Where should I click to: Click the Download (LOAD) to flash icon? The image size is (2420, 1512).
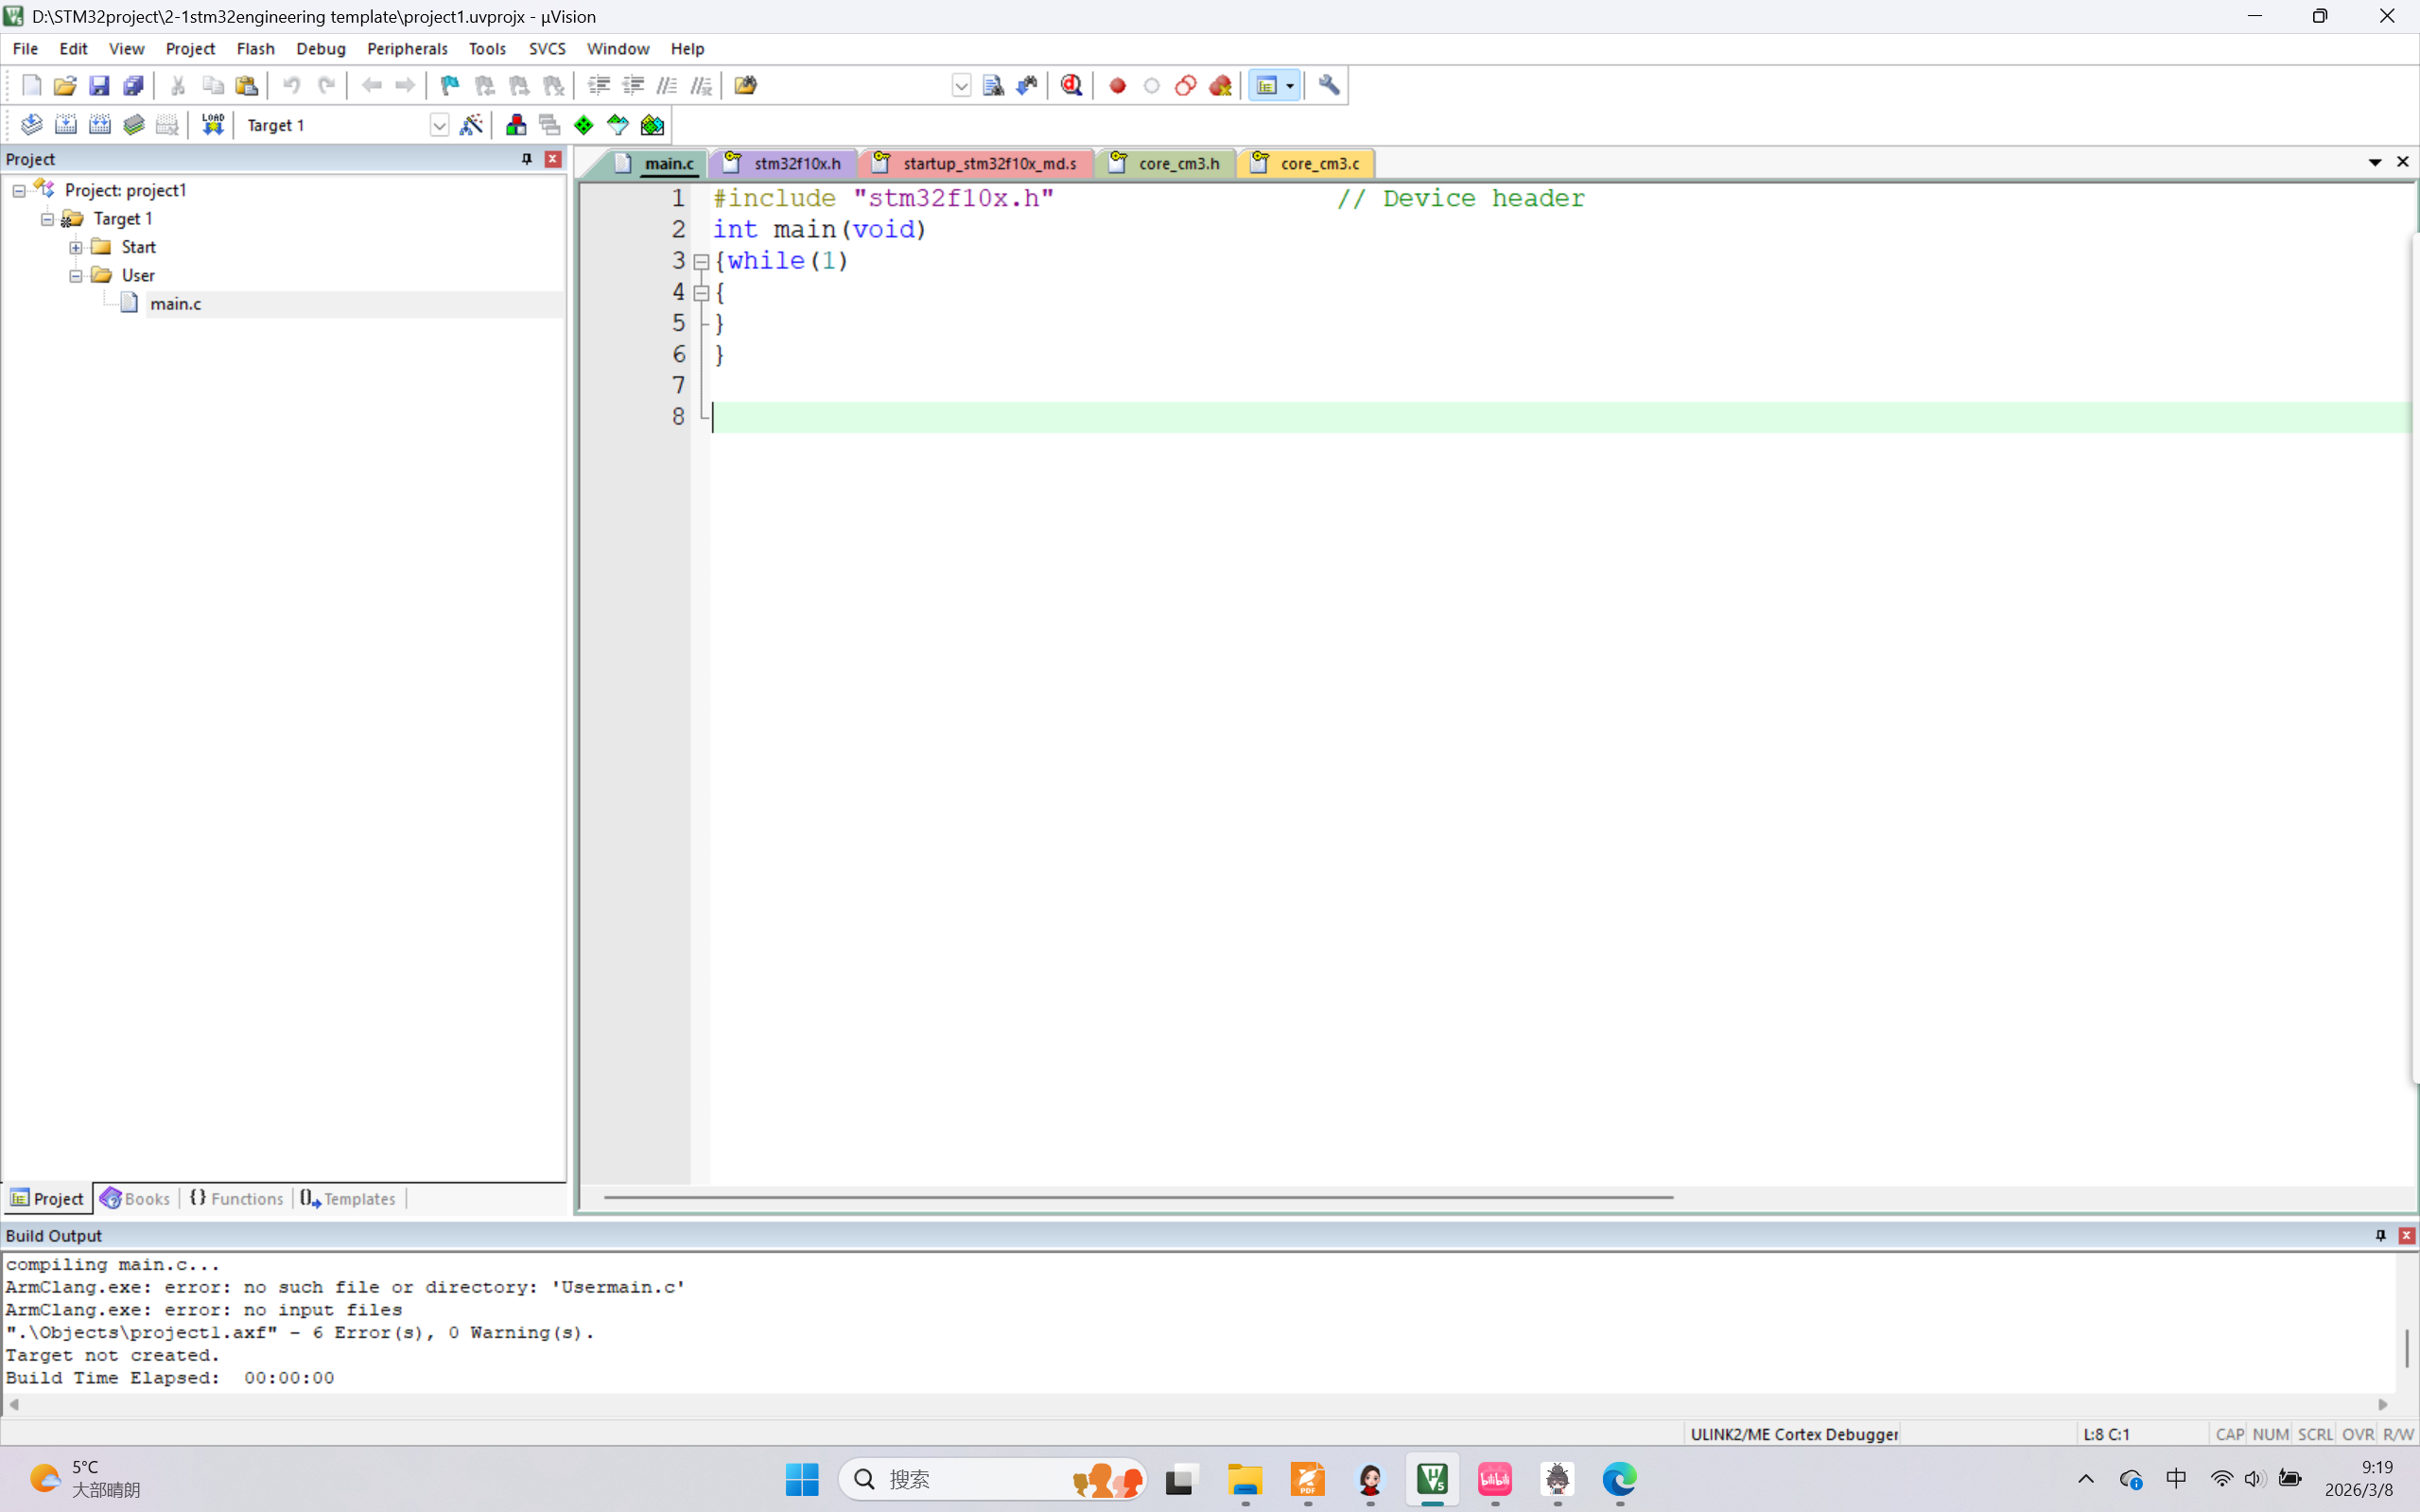(x=212, y=125)
